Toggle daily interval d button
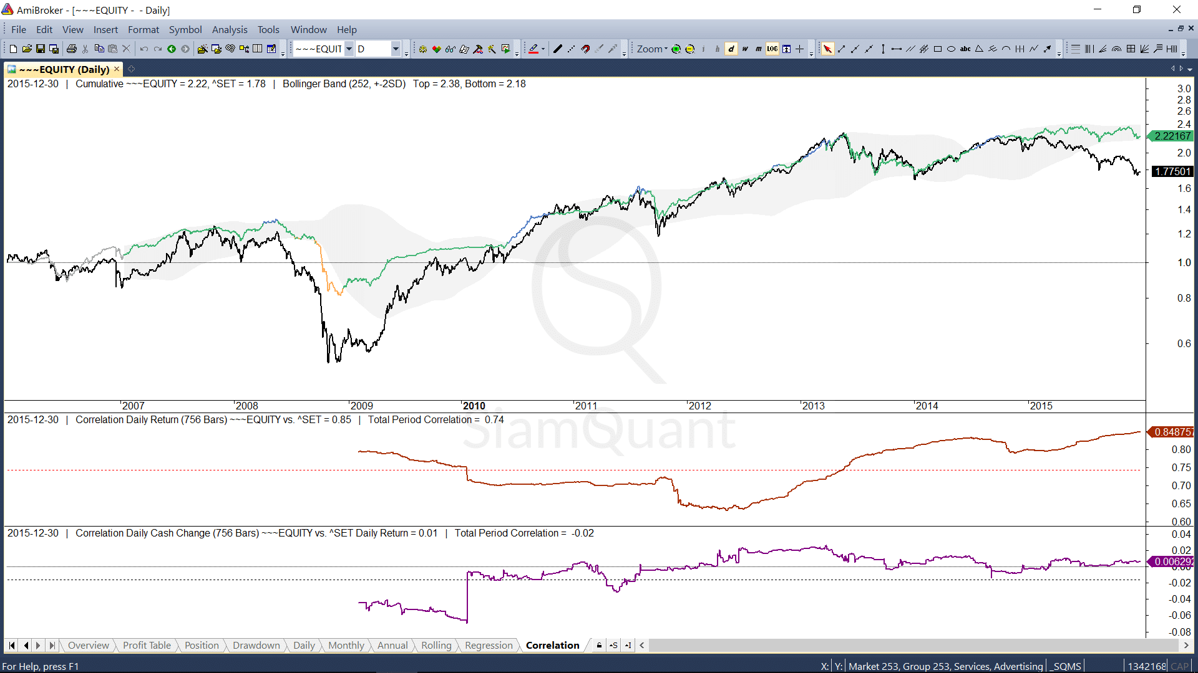This screenshot has width=1198, height=673. 731,49
